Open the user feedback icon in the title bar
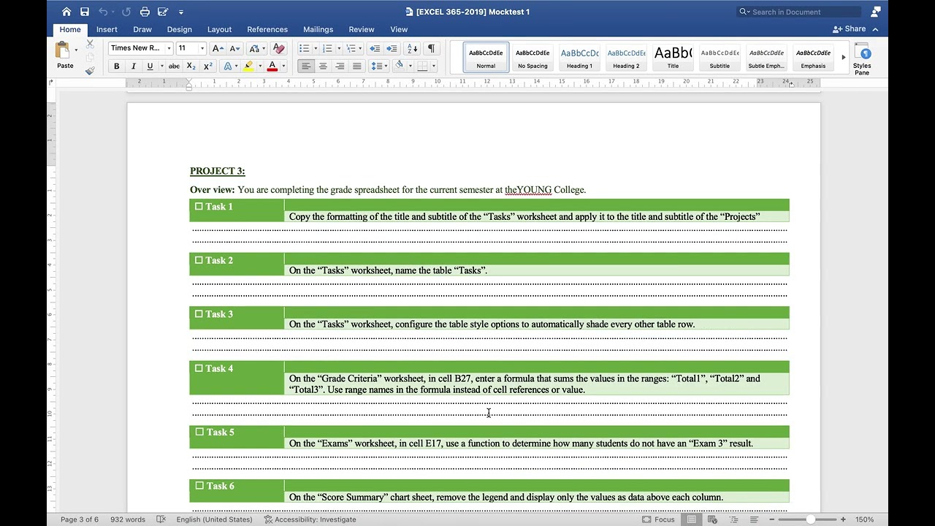Viewport: 935px width, 526px height. [x=876, y=12]
